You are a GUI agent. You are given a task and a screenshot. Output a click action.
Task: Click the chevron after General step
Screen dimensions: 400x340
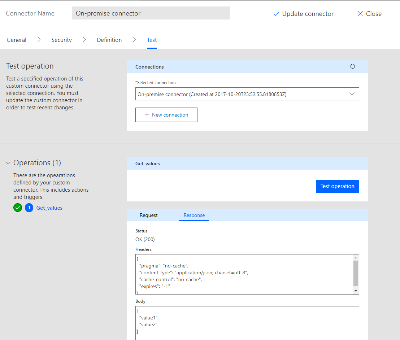(39, 40)
